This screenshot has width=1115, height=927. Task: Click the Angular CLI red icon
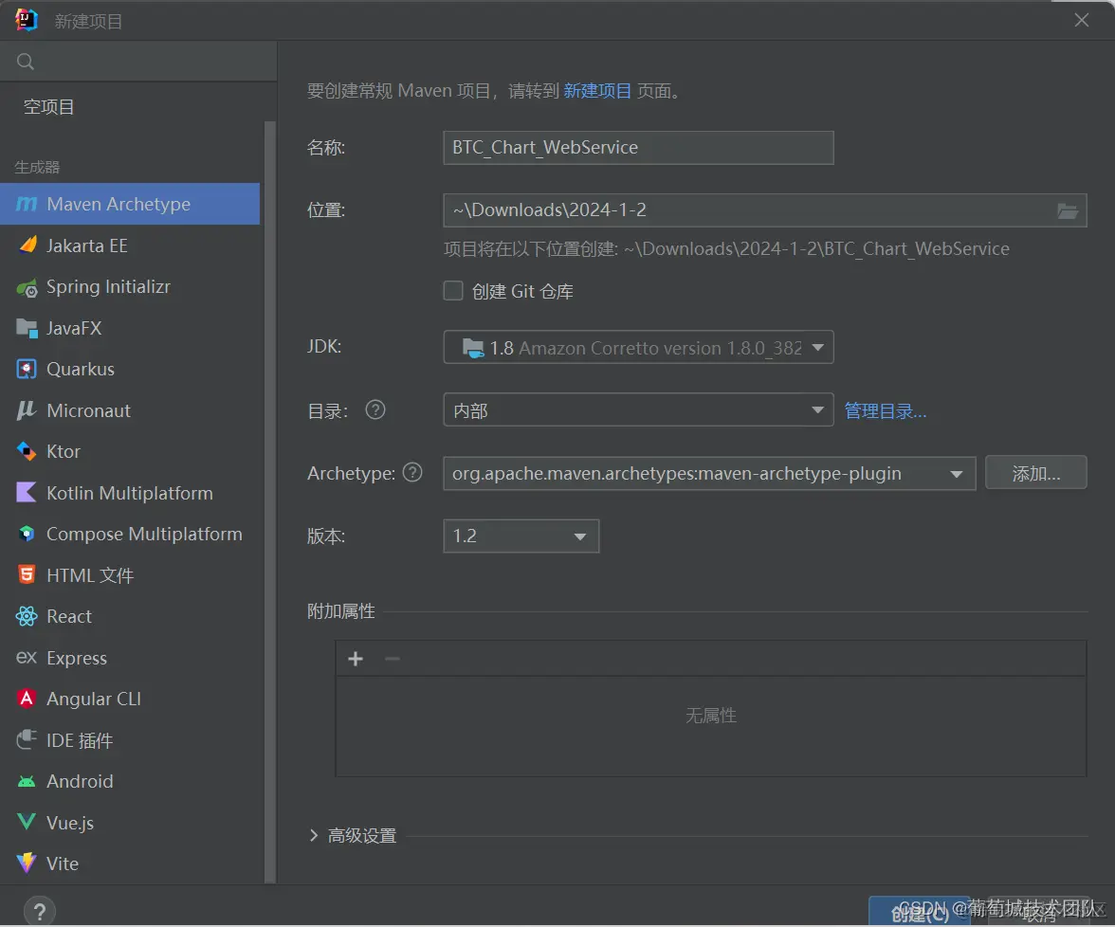[x=27, y=699]
